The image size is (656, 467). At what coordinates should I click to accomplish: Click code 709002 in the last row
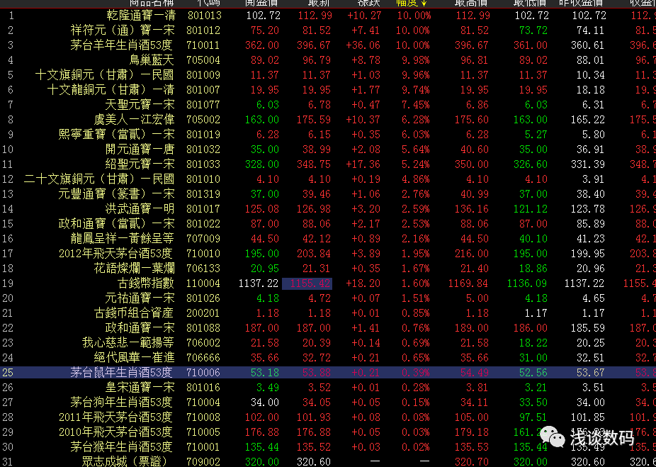coord(203,462)
